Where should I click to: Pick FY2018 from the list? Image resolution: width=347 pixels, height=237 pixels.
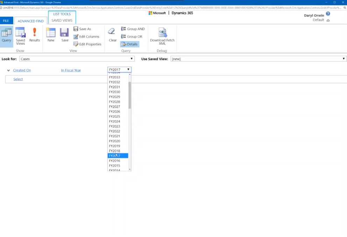click(x=118, y=151)
